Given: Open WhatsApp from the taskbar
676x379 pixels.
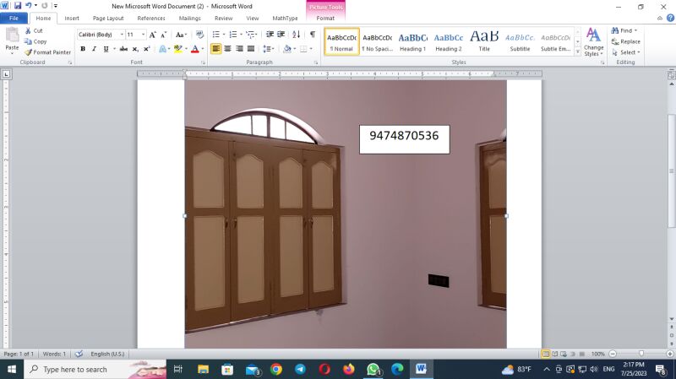Looking at the screenshot, I should click(x=373, y=370).
